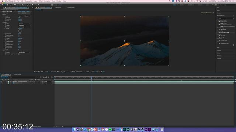
Task: Click the new bin icon in Effects & Presets
Action: (233, 45)
